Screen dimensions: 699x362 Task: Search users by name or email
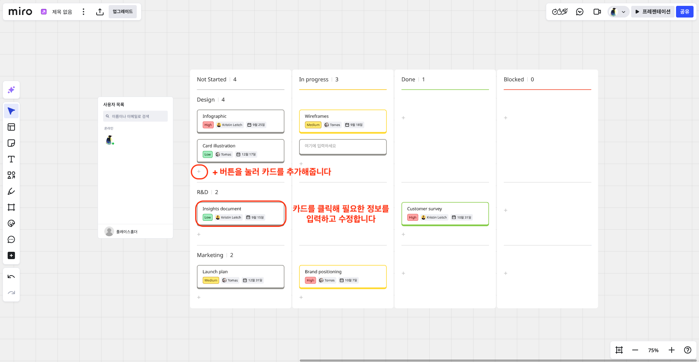[135, 116]
